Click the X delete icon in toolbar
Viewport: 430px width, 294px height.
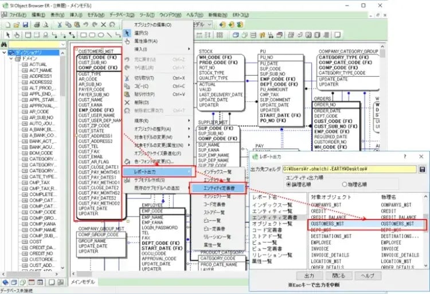point(103,25)
